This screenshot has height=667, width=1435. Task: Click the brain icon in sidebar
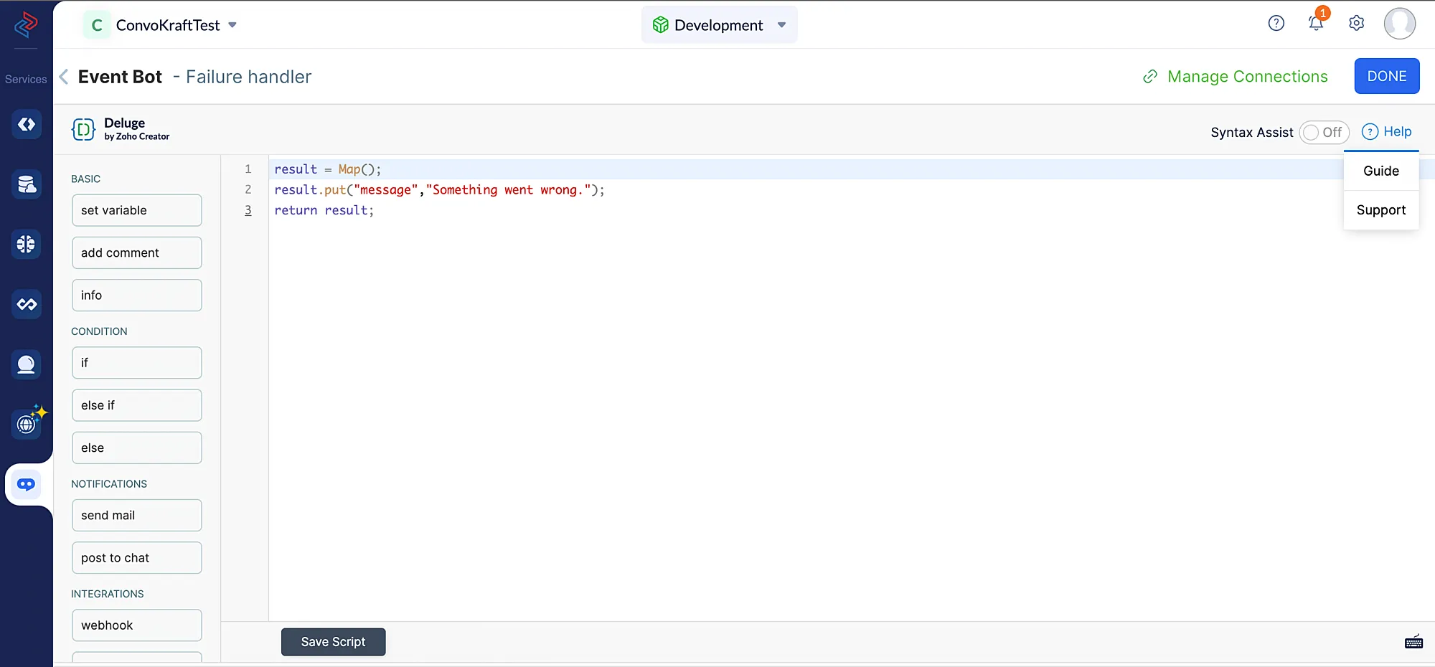[27, 245]
